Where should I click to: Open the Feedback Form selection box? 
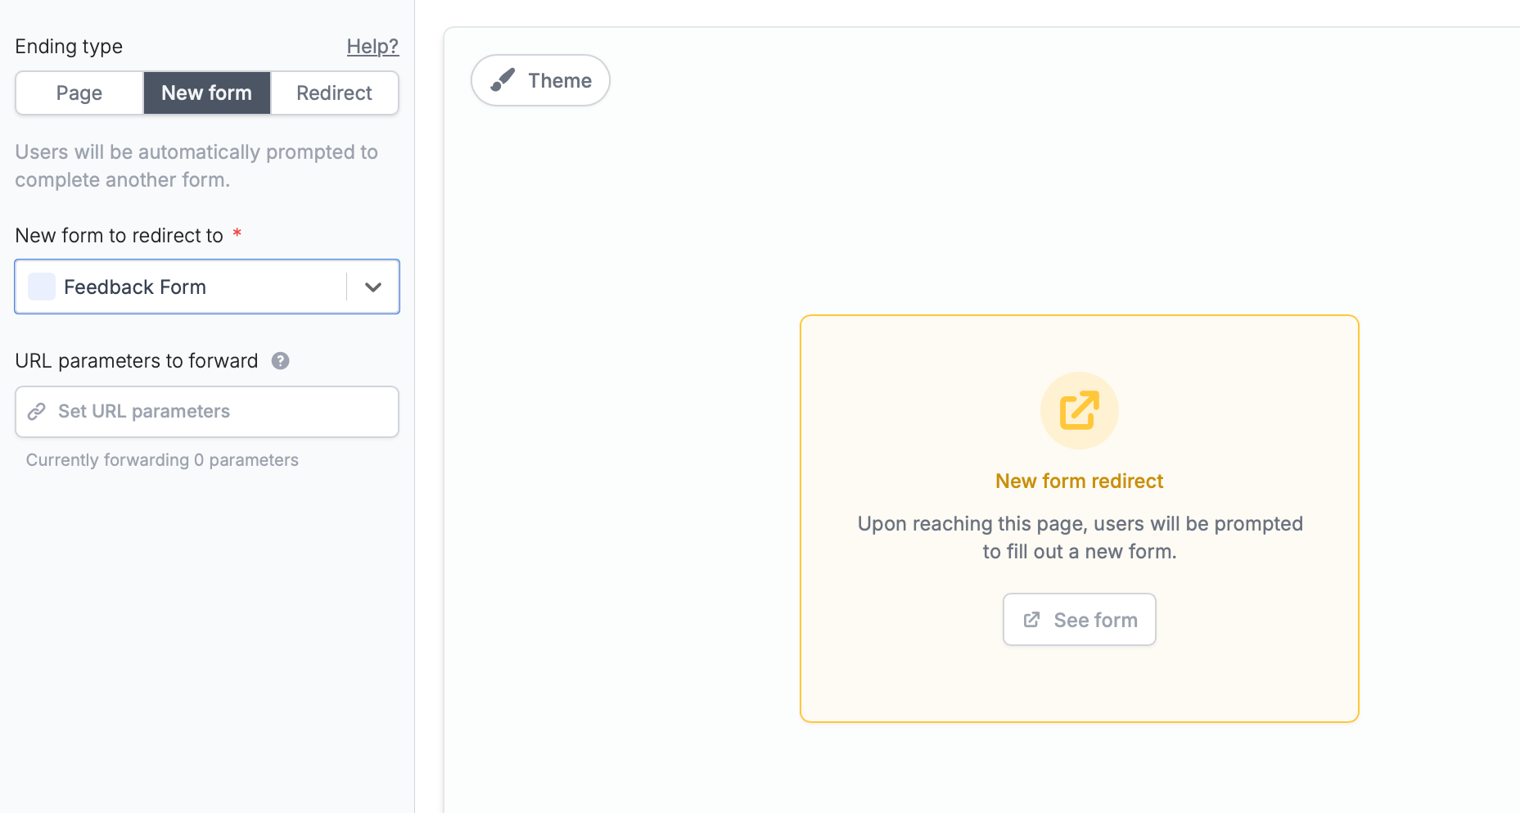click(207, 287)
